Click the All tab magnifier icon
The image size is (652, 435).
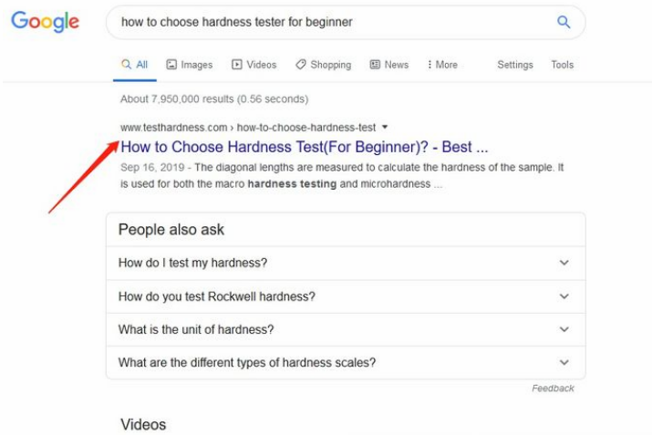pyautogui.click(x=126, y=64)
